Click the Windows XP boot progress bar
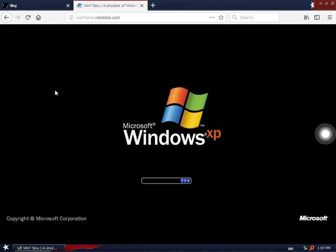Screen dimensions: 336x252 pos(166,181)
